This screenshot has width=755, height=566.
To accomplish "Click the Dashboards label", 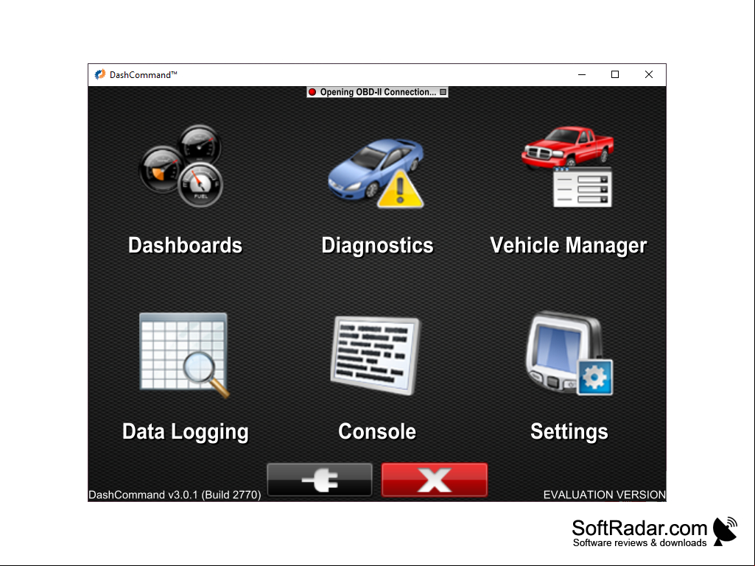I will click(x=185, y=245).
